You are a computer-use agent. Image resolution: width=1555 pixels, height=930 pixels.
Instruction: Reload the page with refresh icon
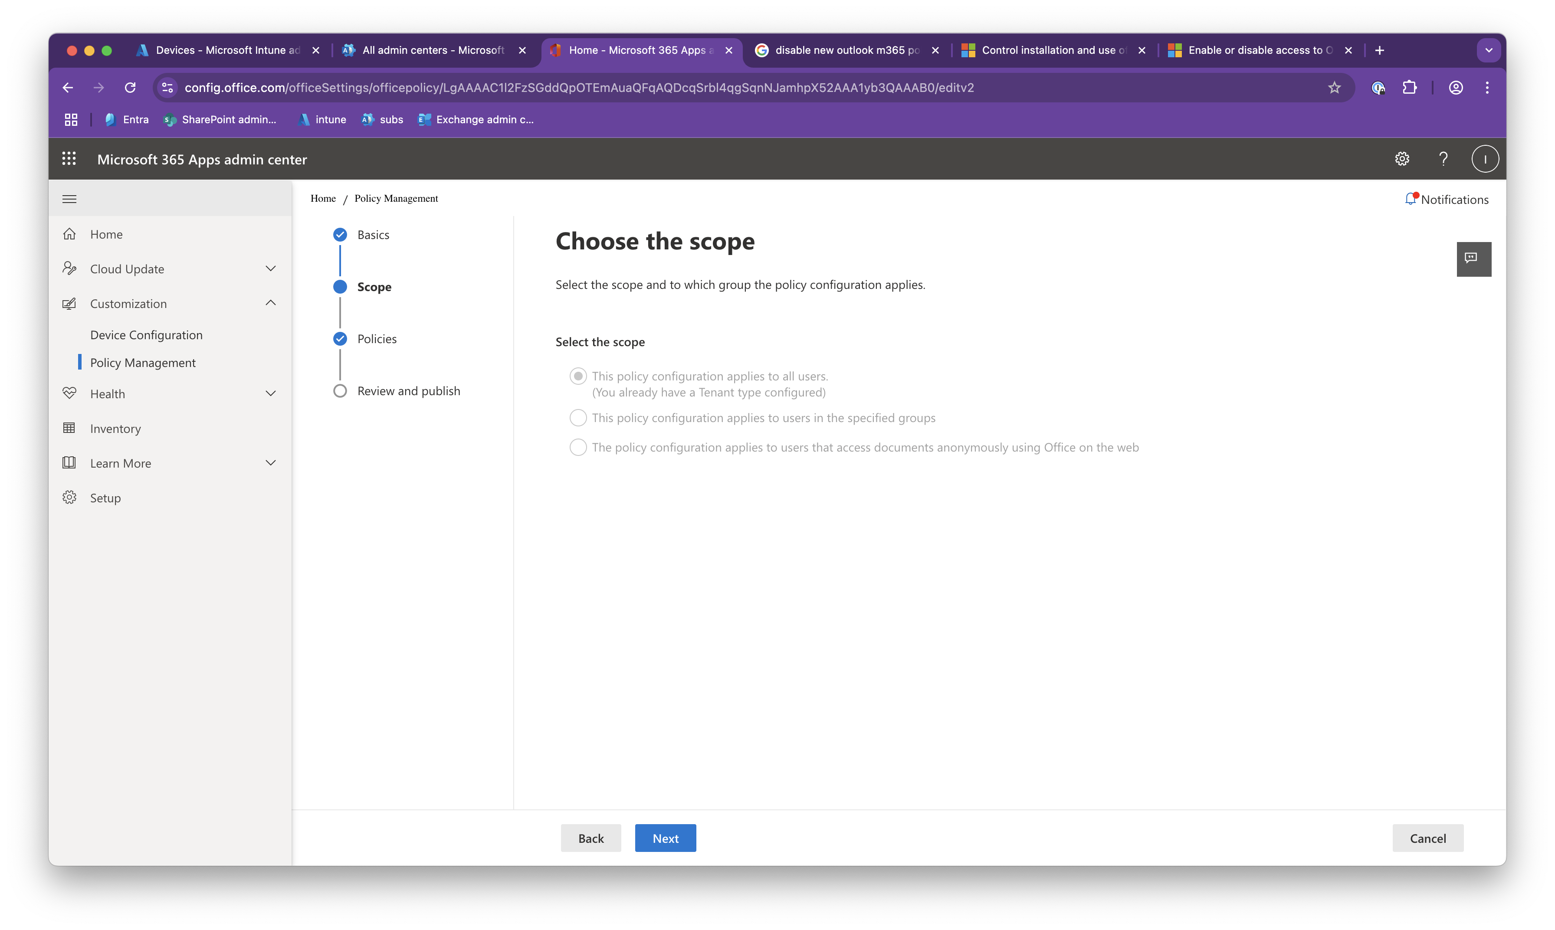coord(130,88)
